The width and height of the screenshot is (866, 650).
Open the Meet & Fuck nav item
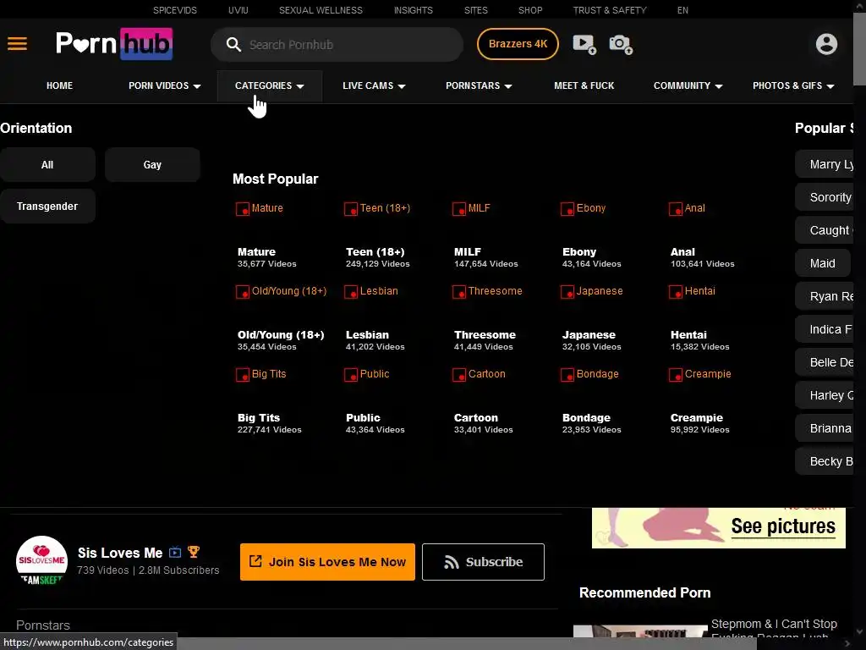click(584, 85)
